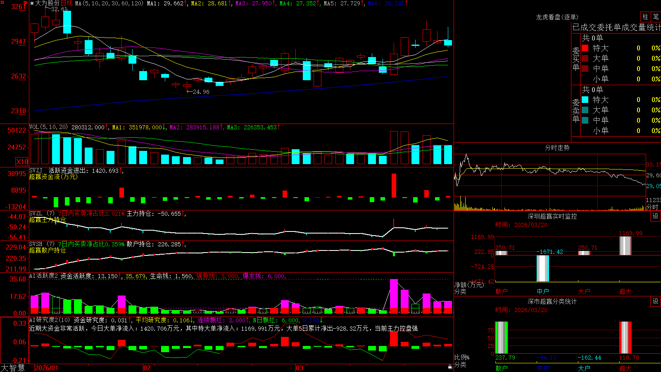This screenshot has height=372, width=661.
Task: Click the tallest red bar in 超赢资金流 chart
Action: point(394,185)
